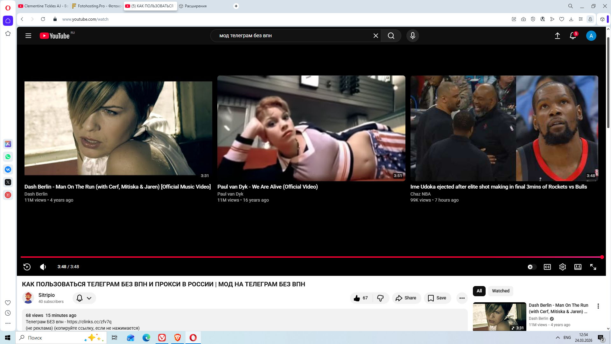Open YouTube notifications bell
This screenshot has width=611, height=344.
(x=572, y=36)
